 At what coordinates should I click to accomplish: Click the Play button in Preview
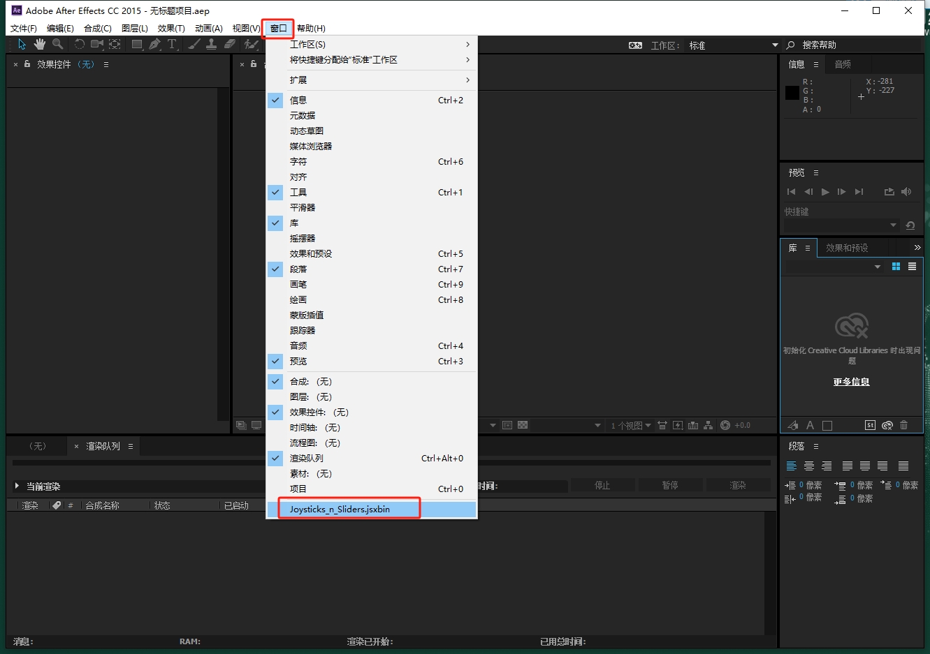[825, 192]
